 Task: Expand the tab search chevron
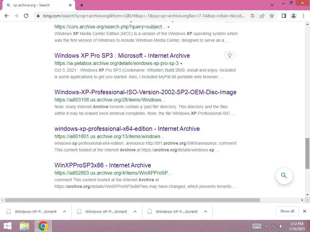coord(272,5)
